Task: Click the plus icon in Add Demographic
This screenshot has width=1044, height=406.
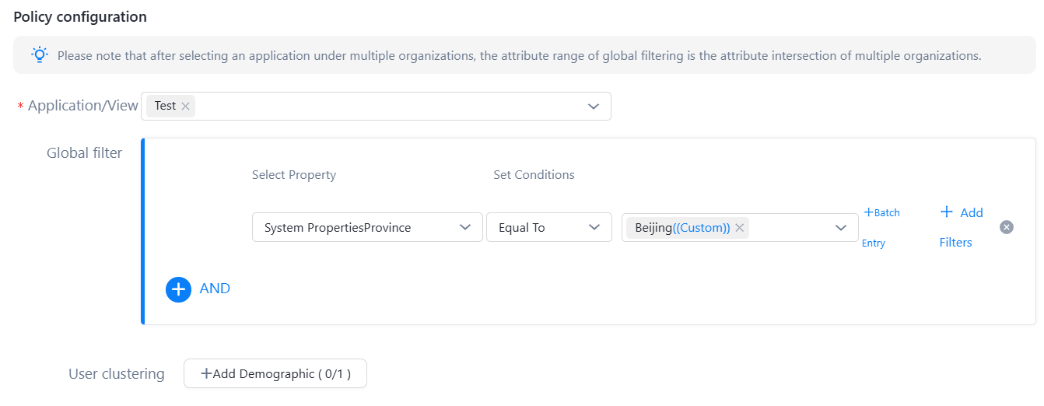Action: tap(206, 373)
